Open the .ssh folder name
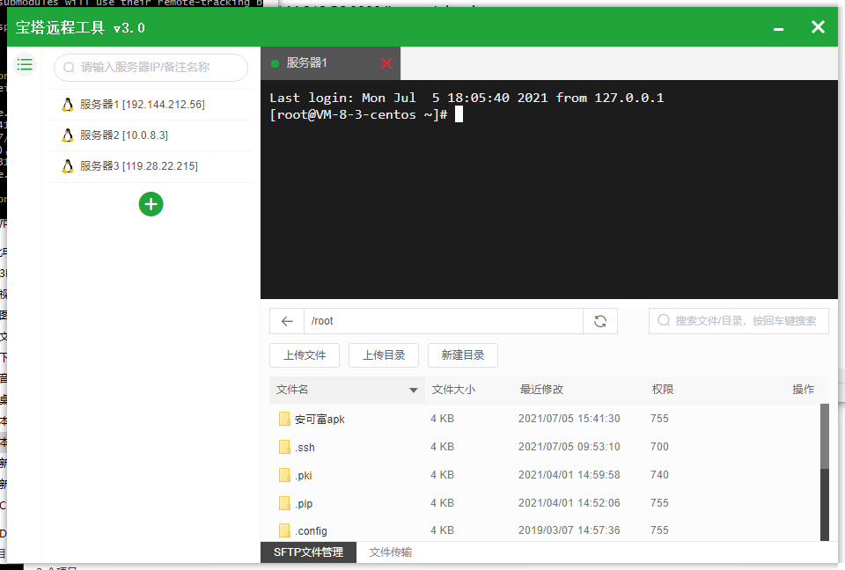Image resolution: width=845 pixels, height=570 pixels. 305,447
